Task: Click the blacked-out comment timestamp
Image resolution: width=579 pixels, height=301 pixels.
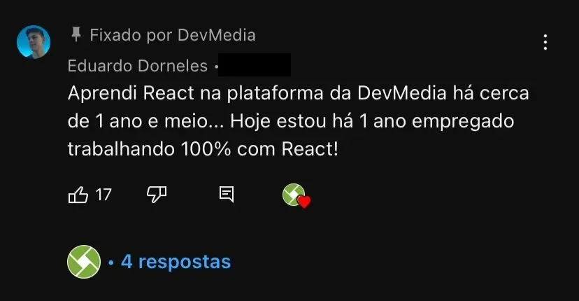Action: [x=255, y=64]
